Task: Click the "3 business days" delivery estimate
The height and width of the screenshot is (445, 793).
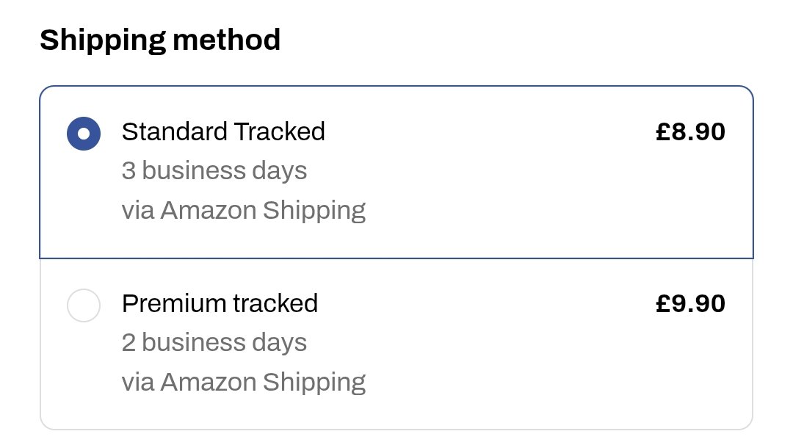Action: [x=214, y=171]
